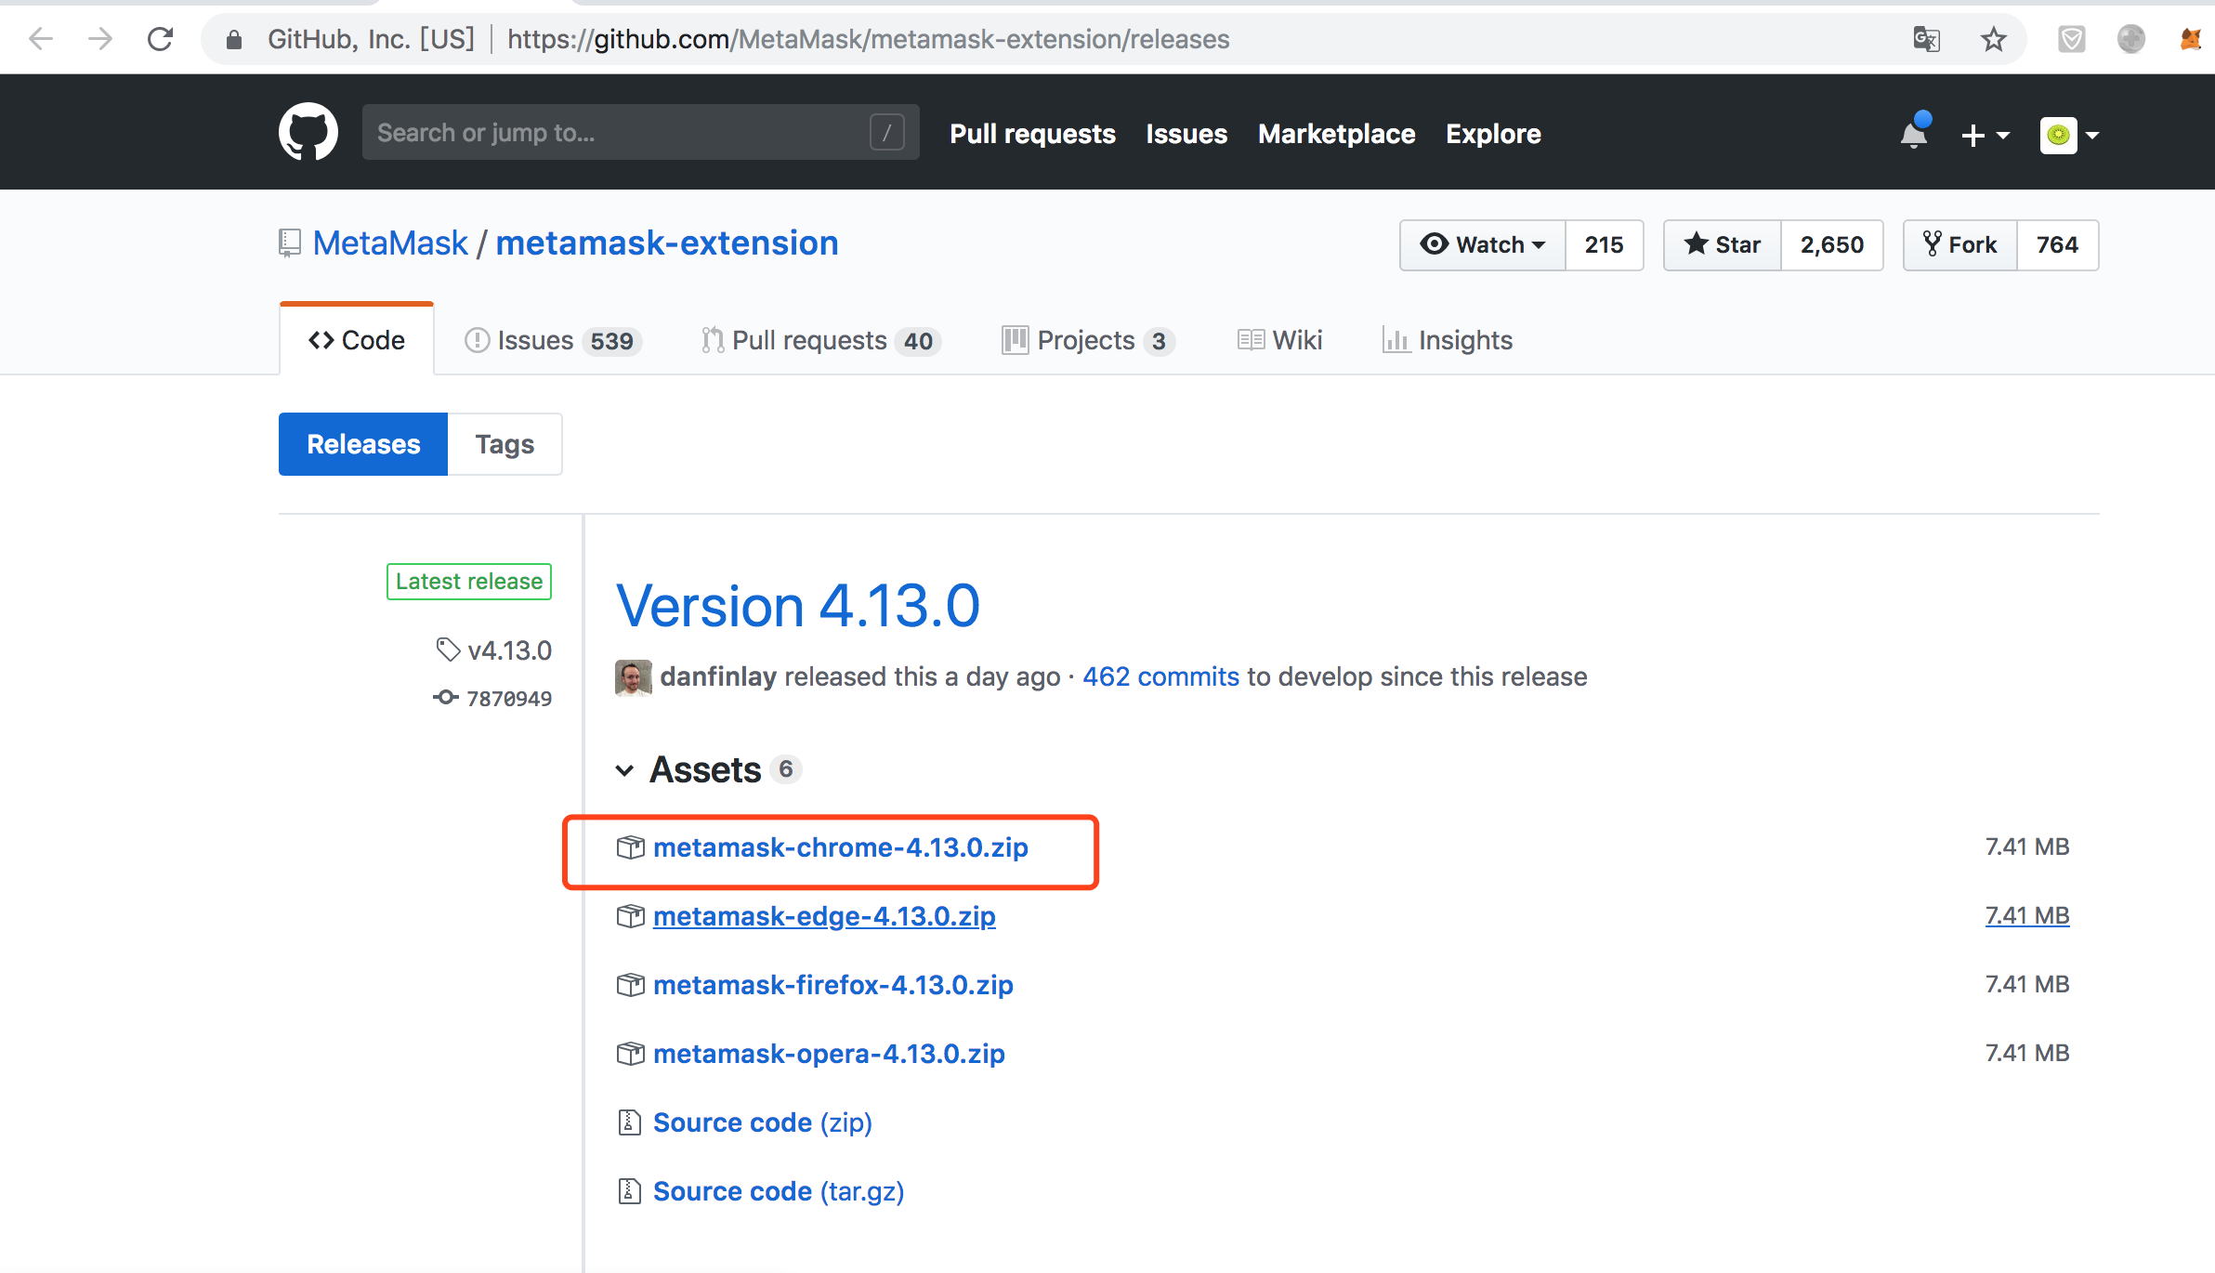Click the zip file icon beside Source code (zip)

pos(629,1122)
